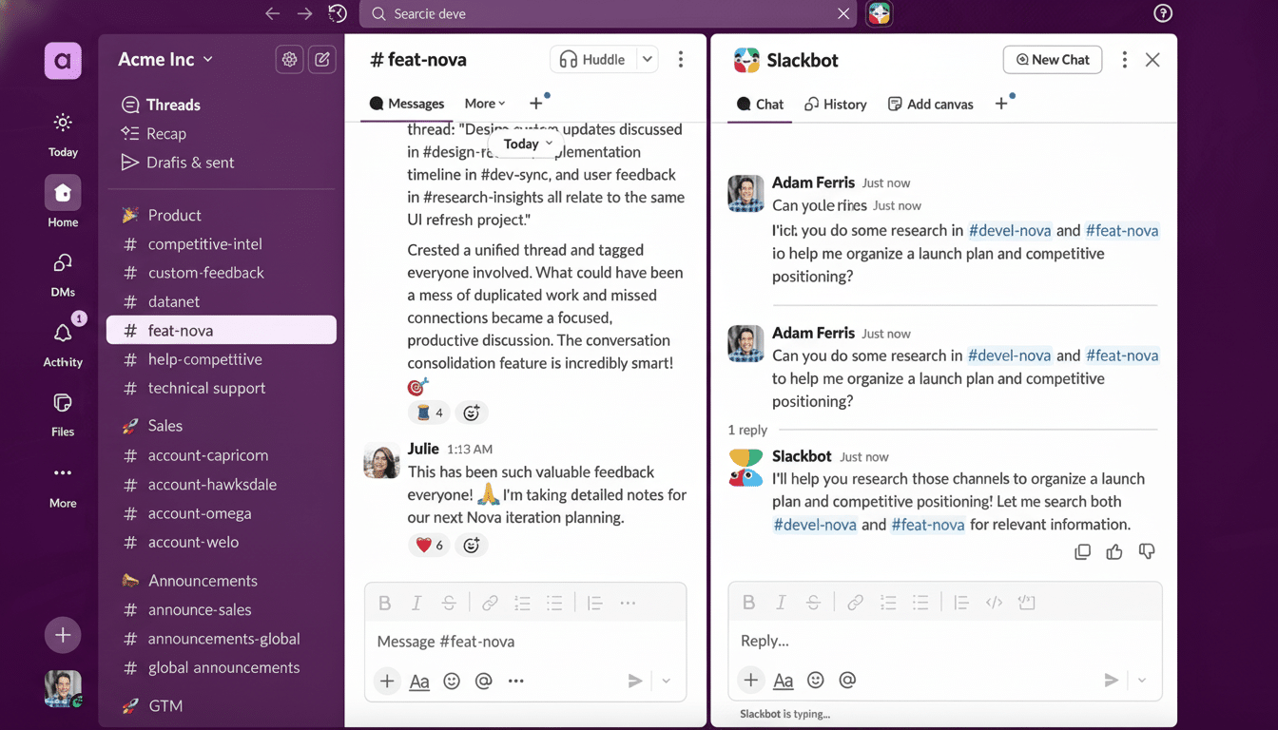
Task: Compose a new message with the pencil icon
Action: 321,59
